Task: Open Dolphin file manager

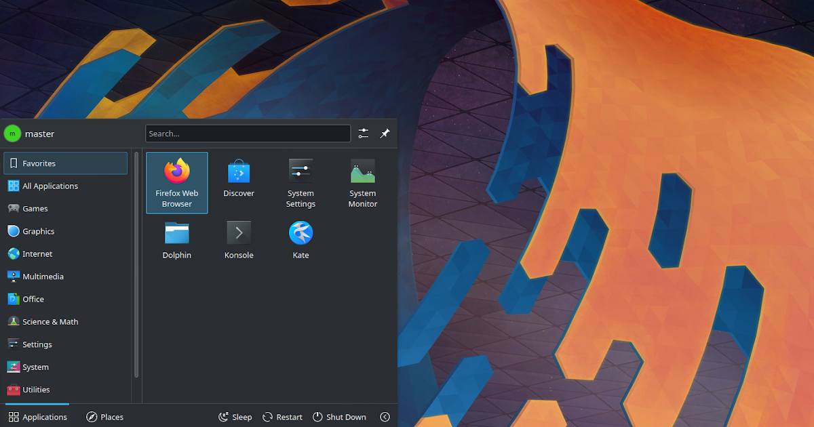Action: pyautogui.click(x=176, y=241)
